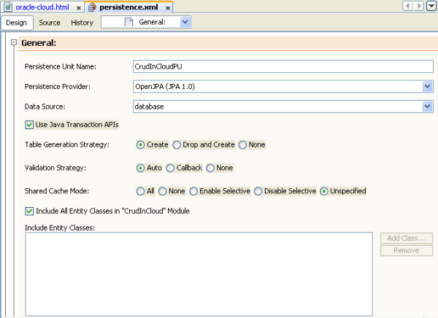438x318 pixels.
Task: Open the editor tabs list dropdown arrow
Action: coord(430,6)
